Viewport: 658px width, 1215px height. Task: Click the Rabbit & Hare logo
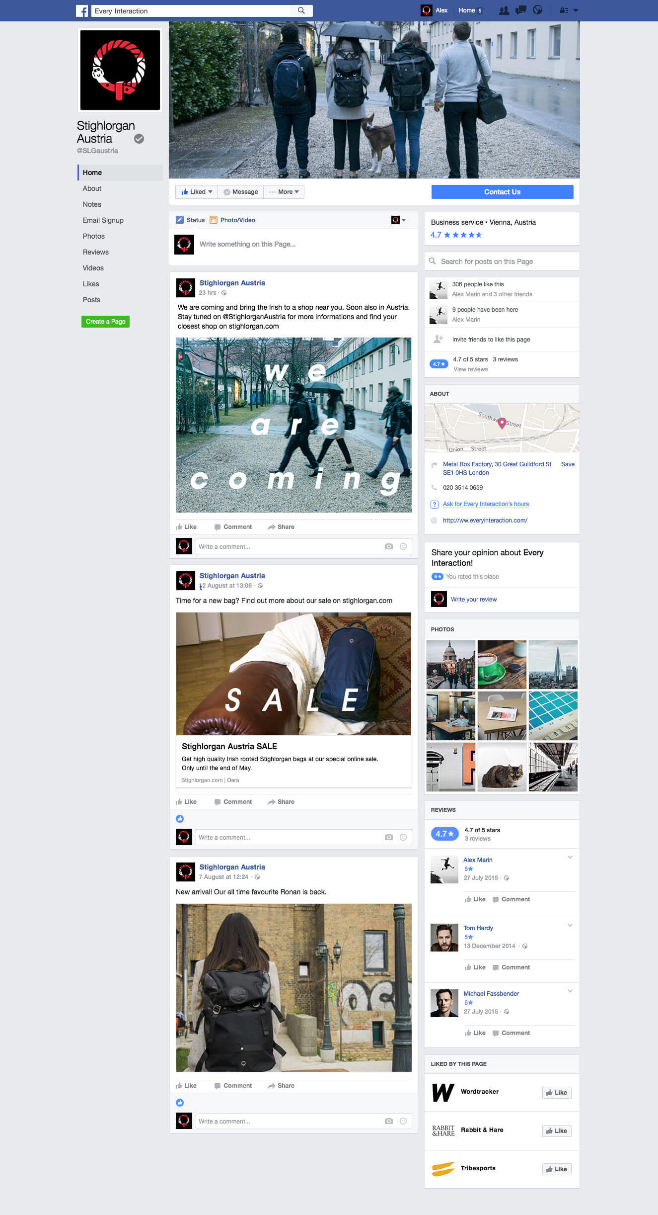(443, 1130)
